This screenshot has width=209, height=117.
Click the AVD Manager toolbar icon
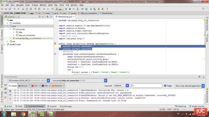point(95,9)
